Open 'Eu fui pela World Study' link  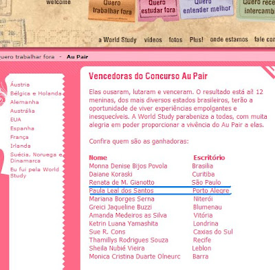point(34,172)
